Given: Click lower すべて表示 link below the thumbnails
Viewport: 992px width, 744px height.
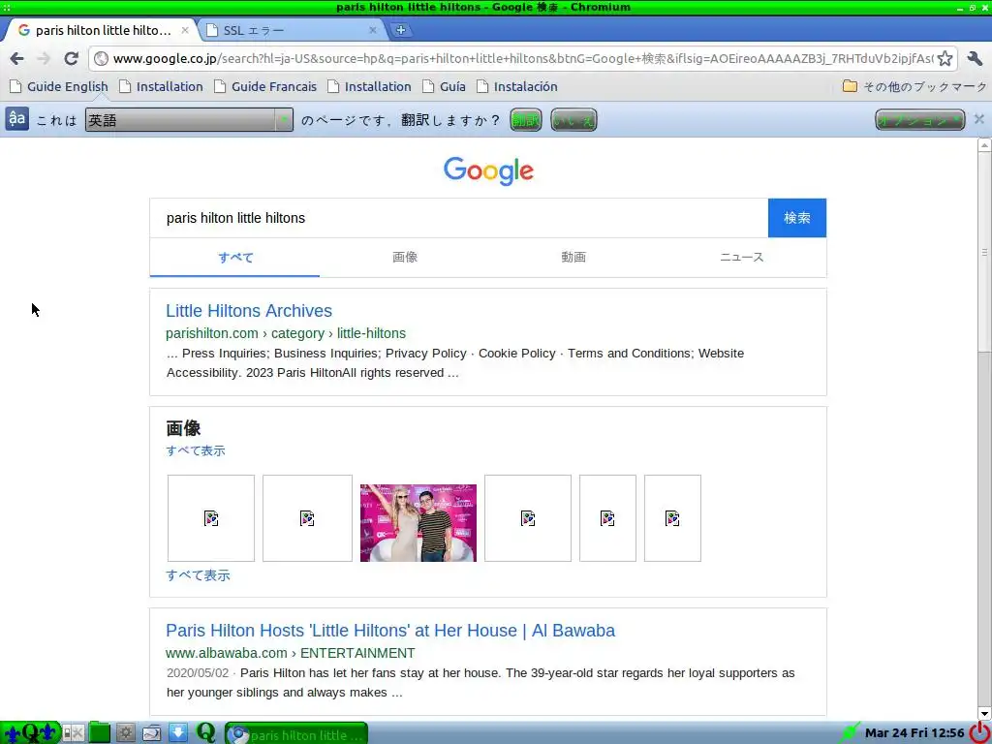Looking at the screenshot, I should [x=198, y=575].
